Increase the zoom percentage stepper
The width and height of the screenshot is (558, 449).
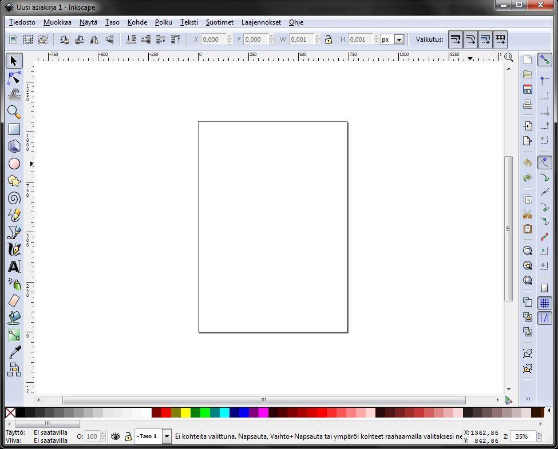539,434
